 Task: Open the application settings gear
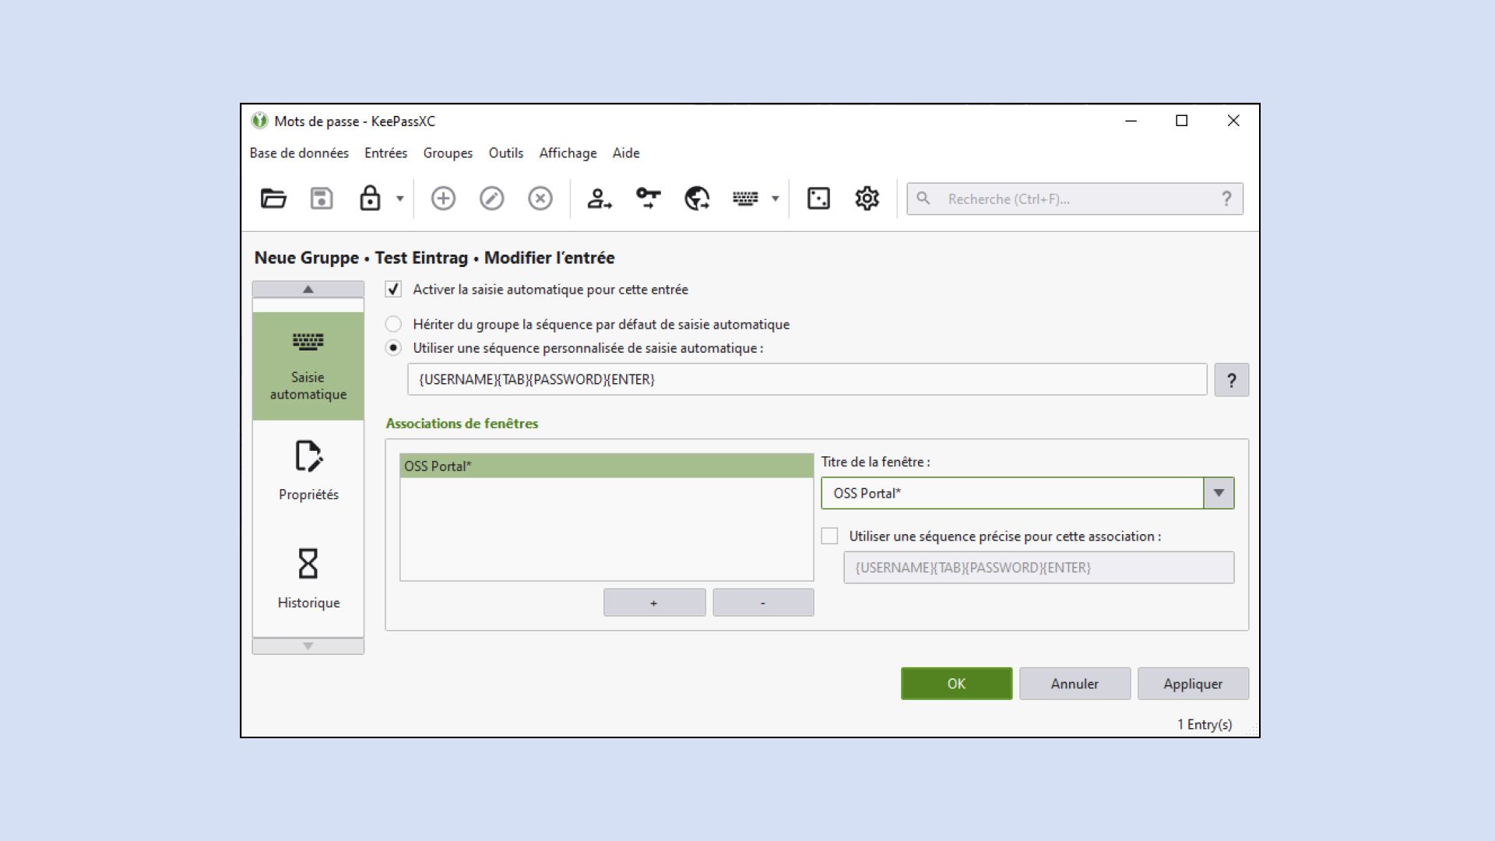click(x=865, y=199)
